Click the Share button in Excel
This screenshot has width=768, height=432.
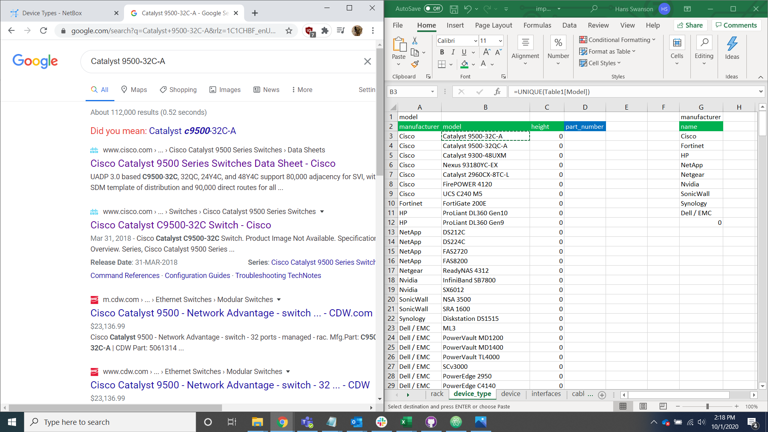pos(690,25)
